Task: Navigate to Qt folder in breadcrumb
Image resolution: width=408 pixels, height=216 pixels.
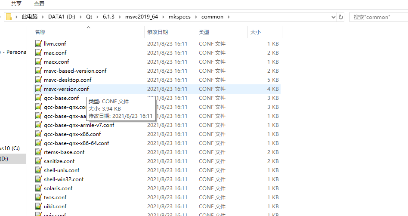Action: tap(89, 17)
